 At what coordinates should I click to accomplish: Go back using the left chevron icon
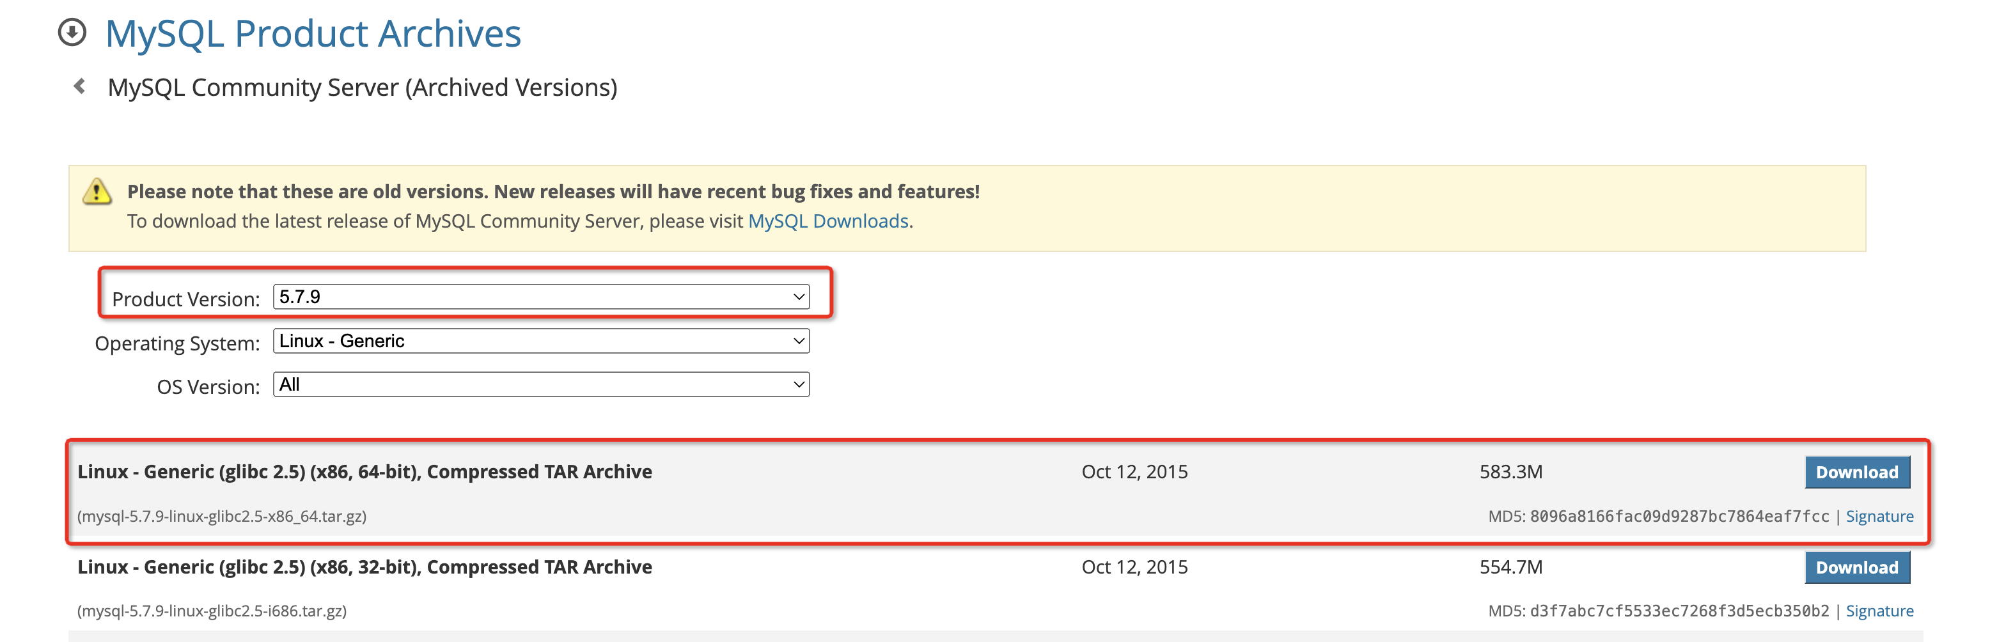pyautogui.click(x=79, y=86)
